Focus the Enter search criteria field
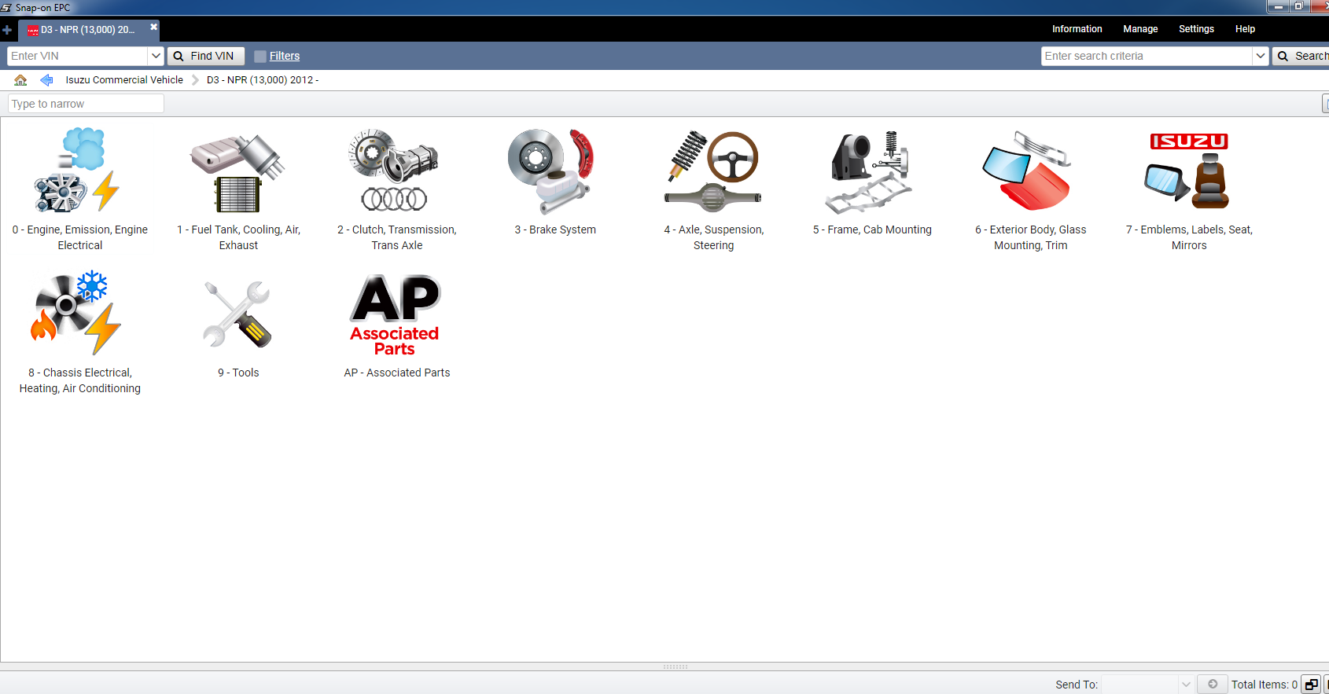Image resolution: width=1329 pixels, height=694 pixels. click(1147, 56)
